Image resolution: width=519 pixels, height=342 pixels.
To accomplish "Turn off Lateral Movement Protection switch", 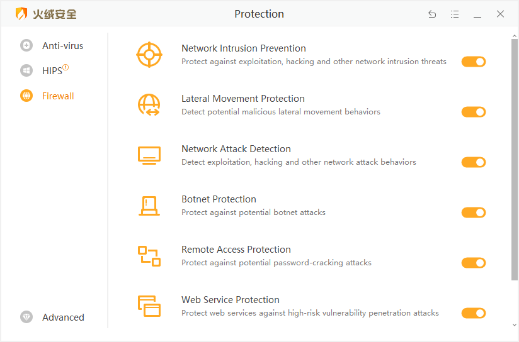I will tap(474, 112).
